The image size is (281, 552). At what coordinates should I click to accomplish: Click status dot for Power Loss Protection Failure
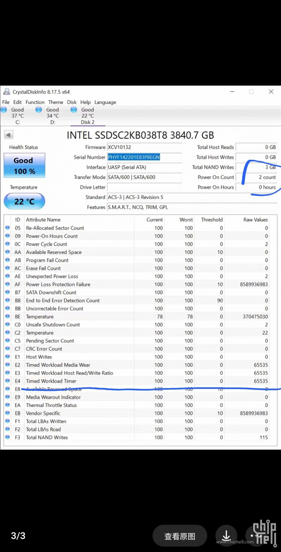8,284
